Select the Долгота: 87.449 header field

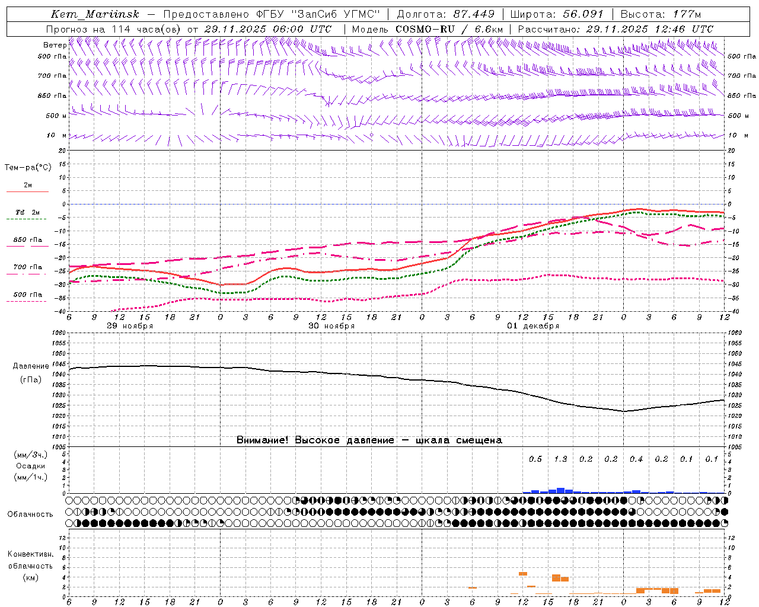coord(445,14)
